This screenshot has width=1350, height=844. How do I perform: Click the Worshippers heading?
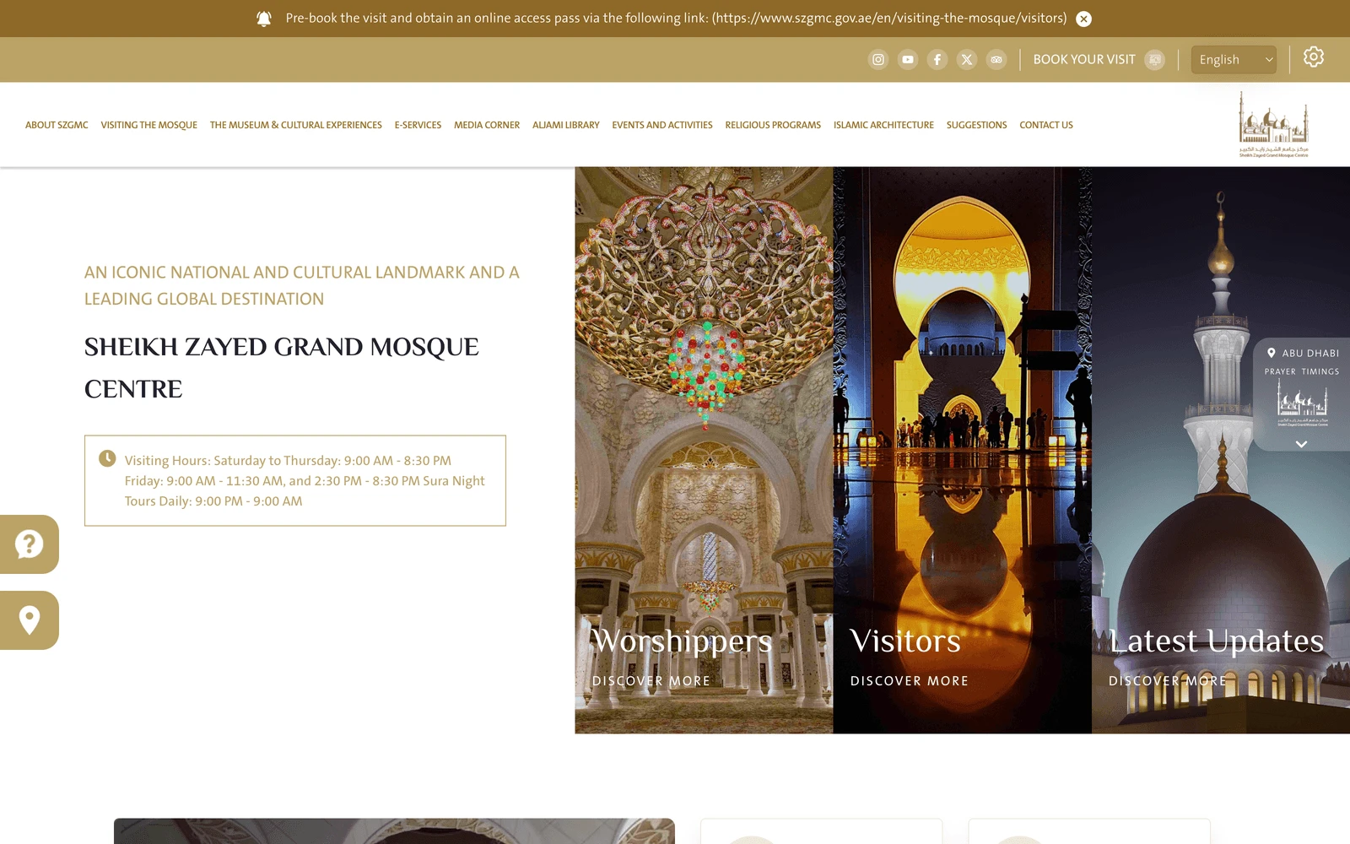pos(682,641)
